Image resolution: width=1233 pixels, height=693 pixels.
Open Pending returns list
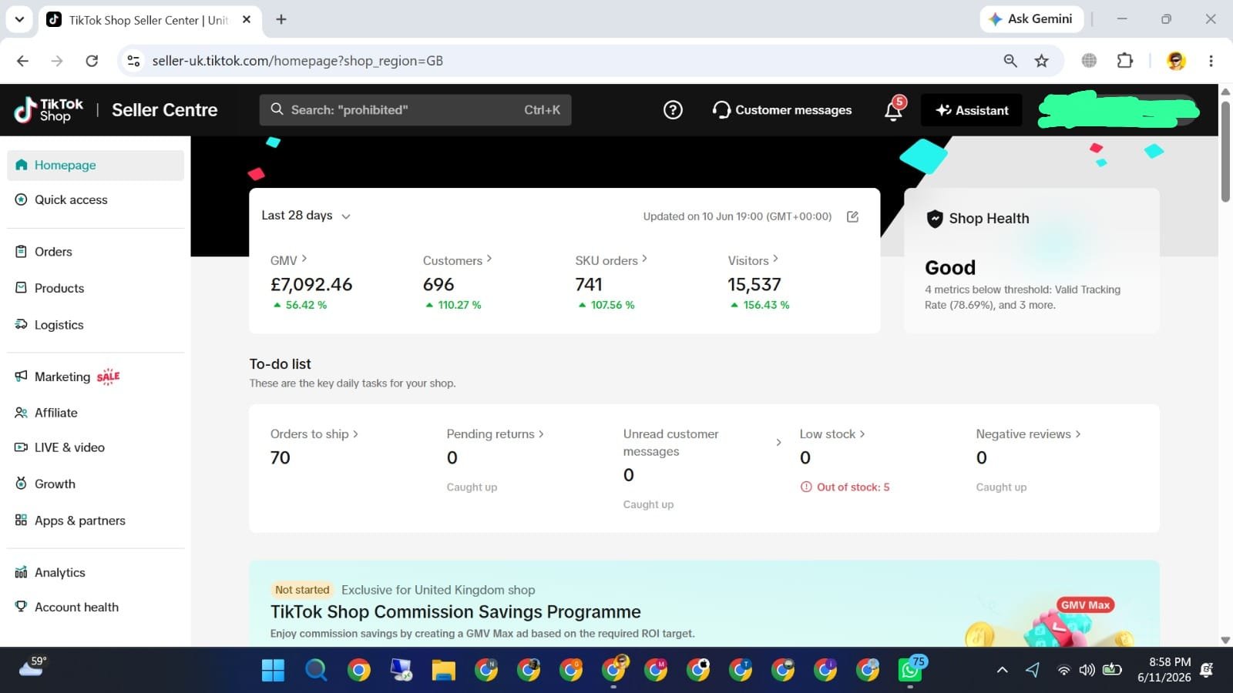click(x=495, y=434)
